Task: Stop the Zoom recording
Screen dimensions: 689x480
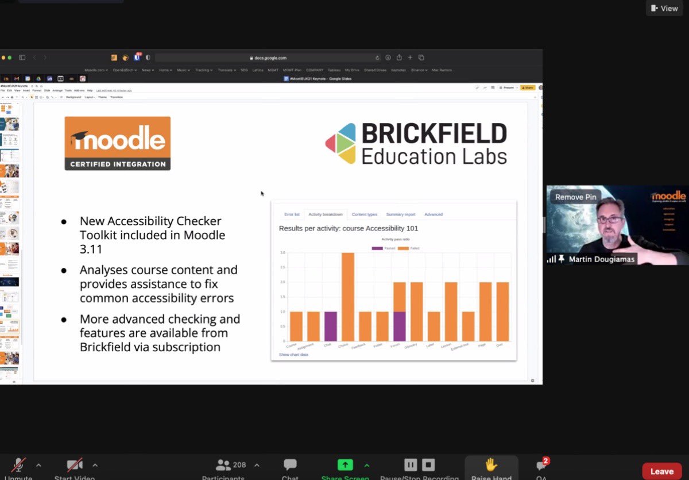Action: point(429,464)
